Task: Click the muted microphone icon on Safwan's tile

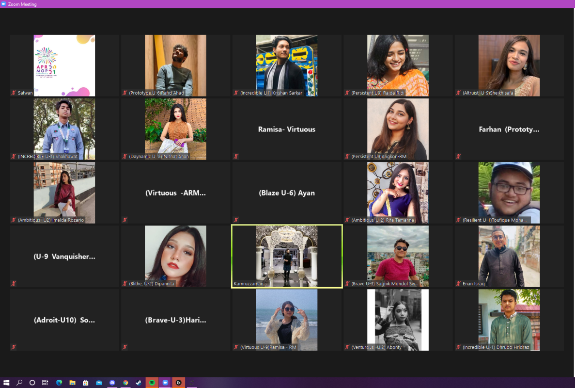Action: pos(14,93)
